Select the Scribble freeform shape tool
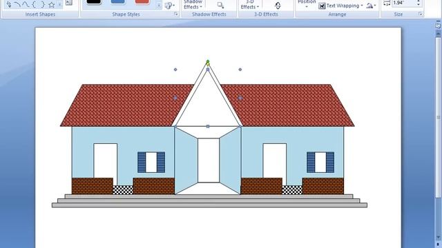Screen dimensions: 442x248 pos(8,4)
